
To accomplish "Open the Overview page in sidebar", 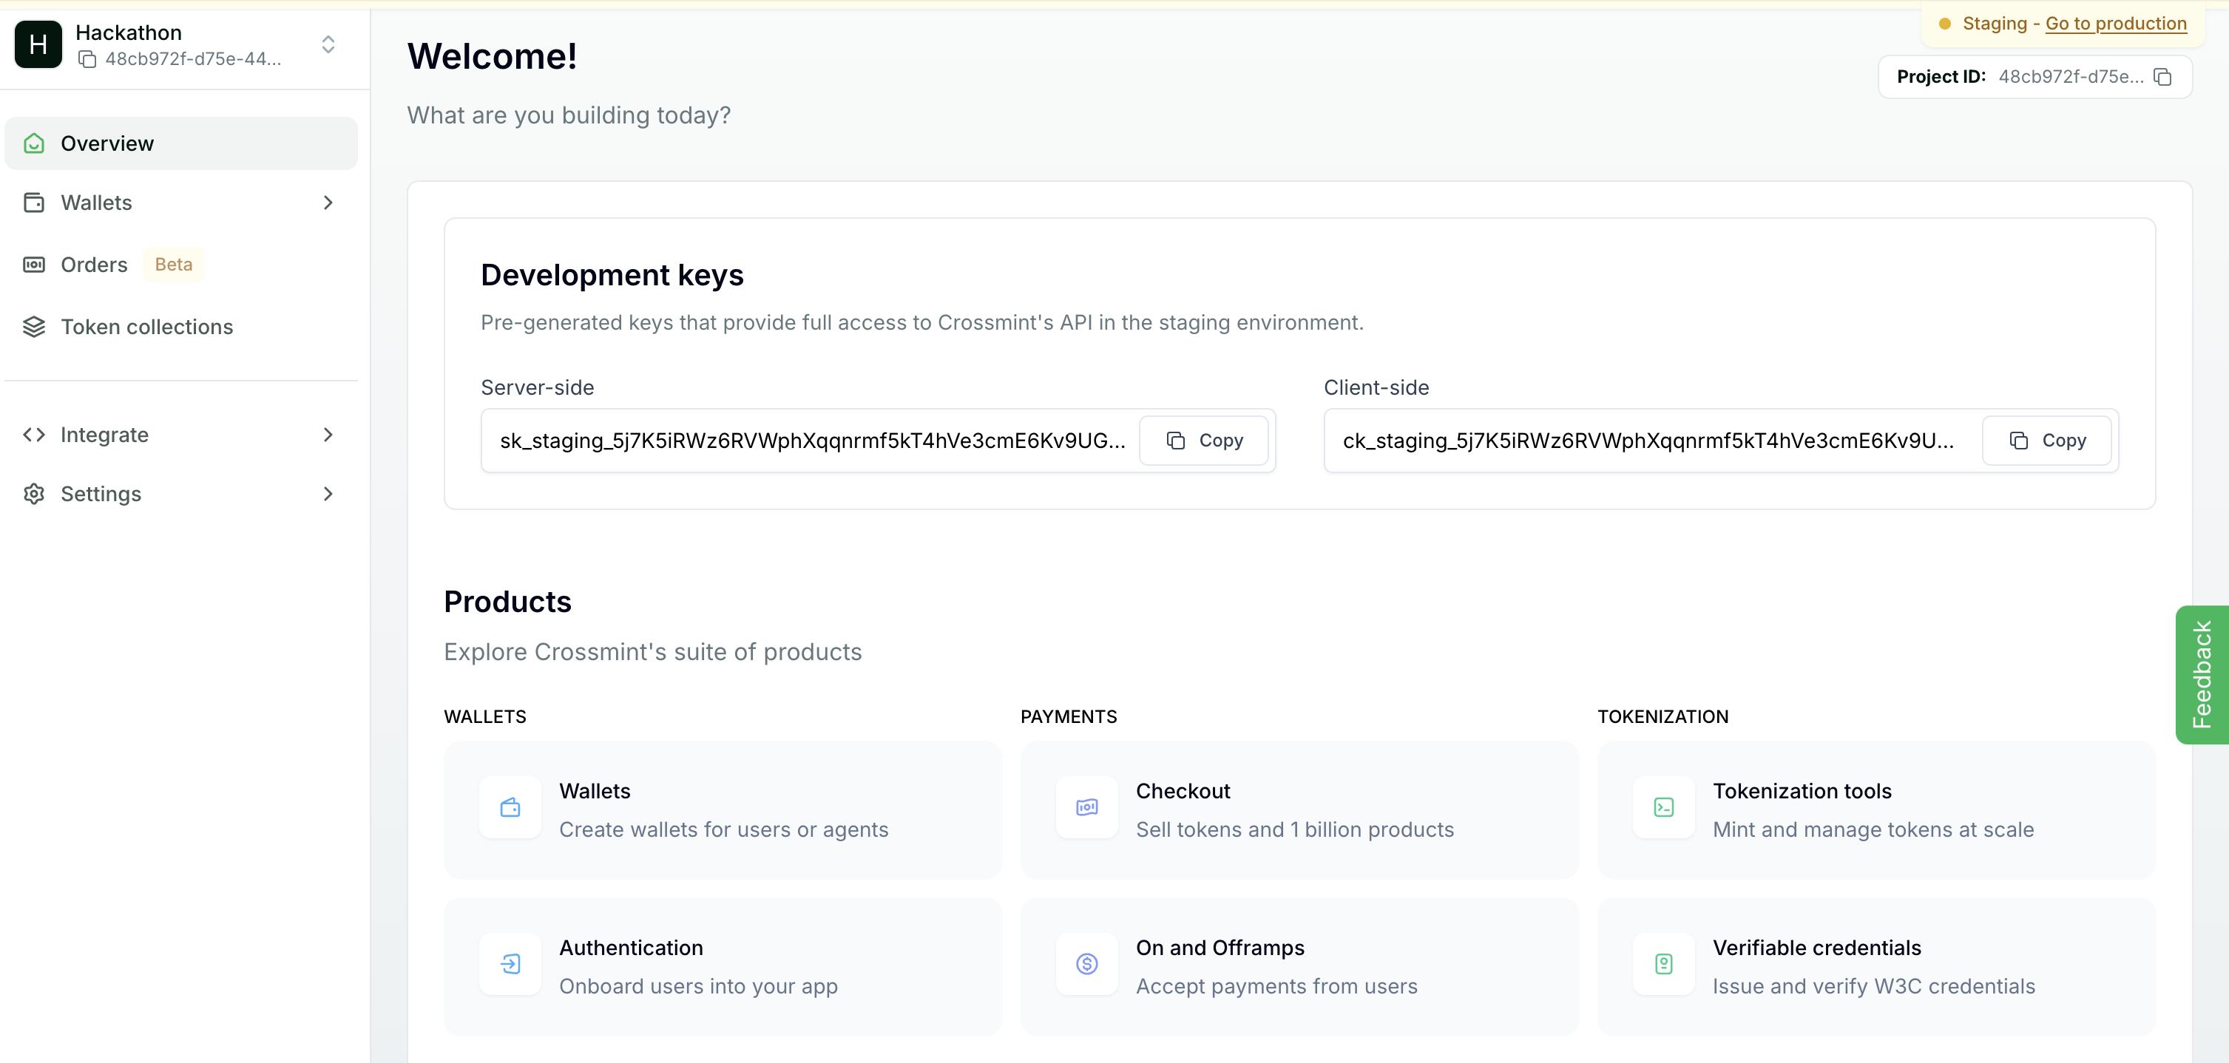I will tap(107, 143).
